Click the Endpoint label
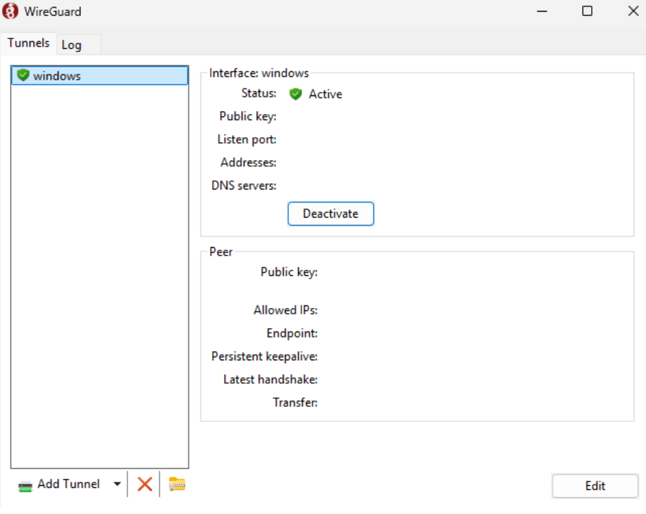646x514 pixels. coord(292,334)
